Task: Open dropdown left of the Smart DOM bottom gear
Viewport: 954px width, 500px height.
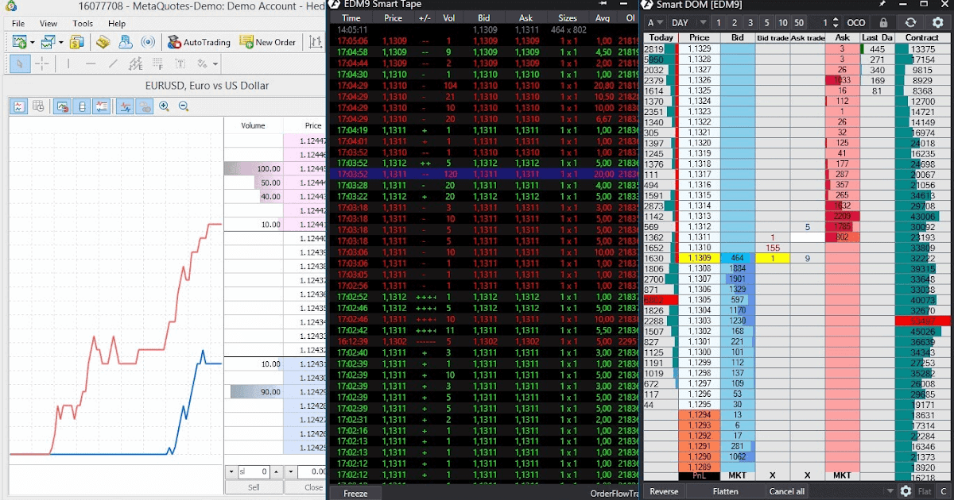Action: (890, 491)
